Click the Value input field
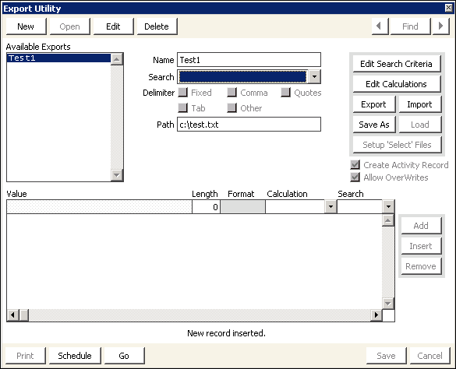456x369 pixels. [99, 207]
